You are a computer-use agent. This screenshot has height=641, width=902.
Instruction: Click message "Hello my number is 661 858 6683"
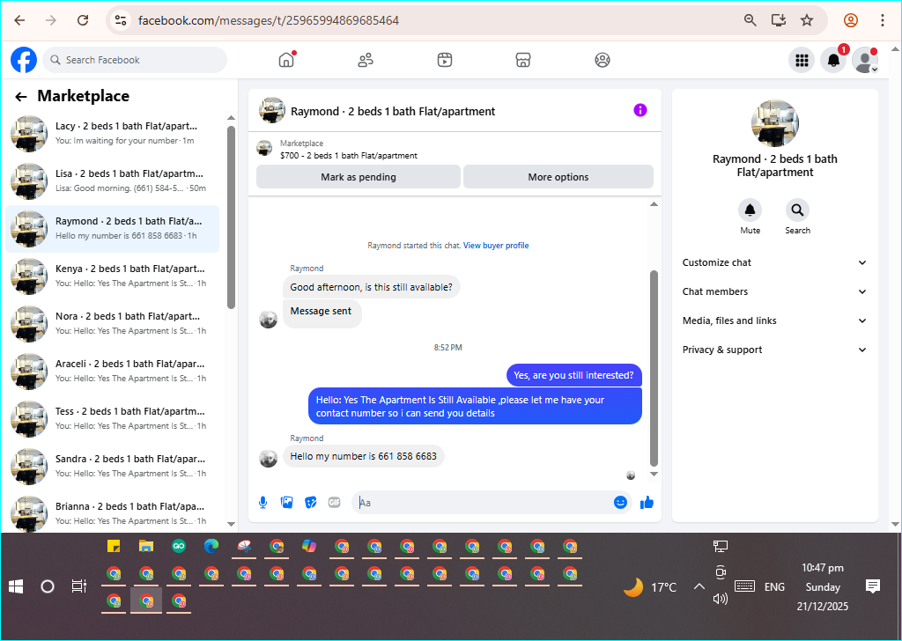(364, 456)
